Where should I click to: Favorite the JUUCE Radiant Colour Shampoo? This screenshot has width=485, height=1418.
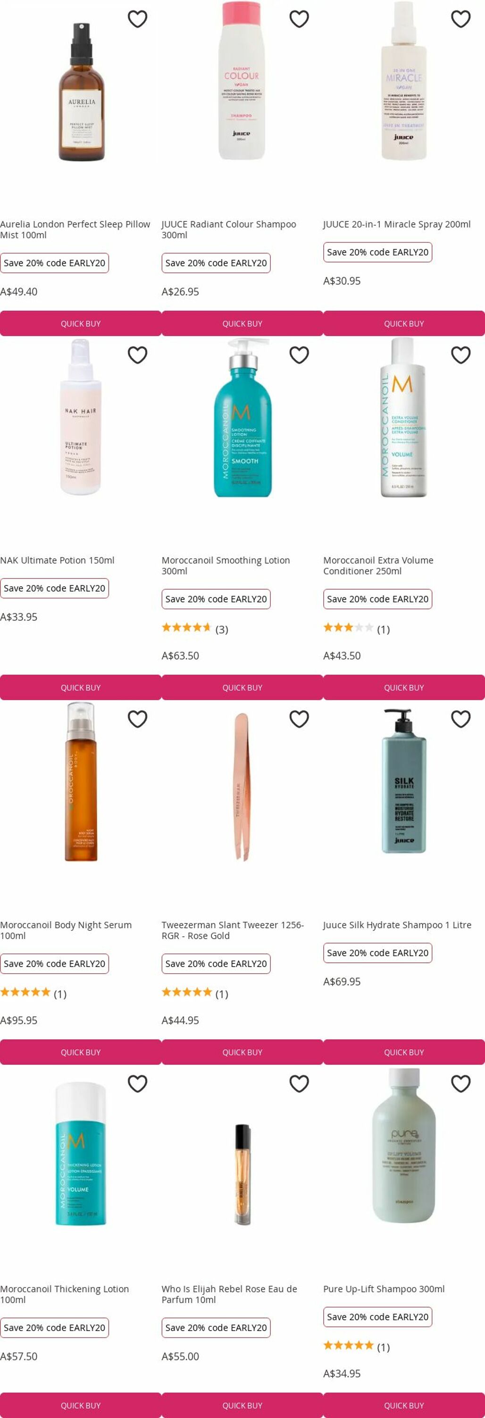point(299,19)
